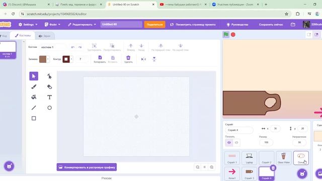Select the Glass Water sprite thumbnail
Screen dimensions: 322x181
[284, 158]
